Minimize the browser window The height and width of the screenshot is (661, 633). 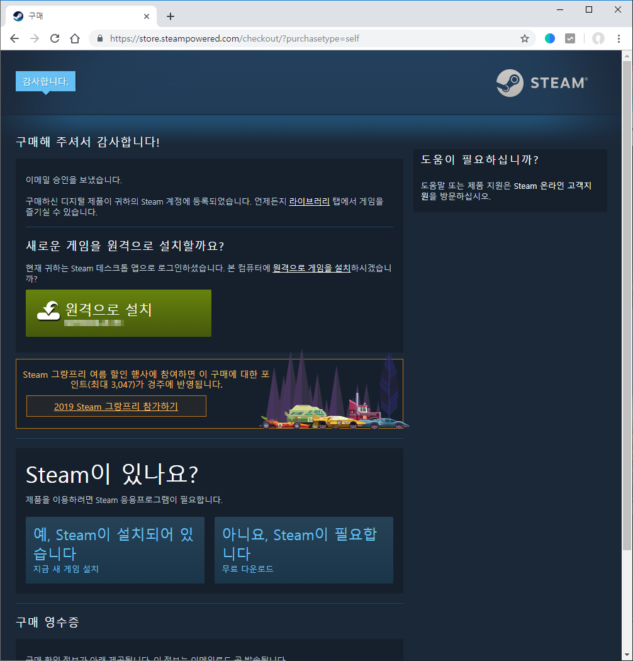(x=560, y=9)
